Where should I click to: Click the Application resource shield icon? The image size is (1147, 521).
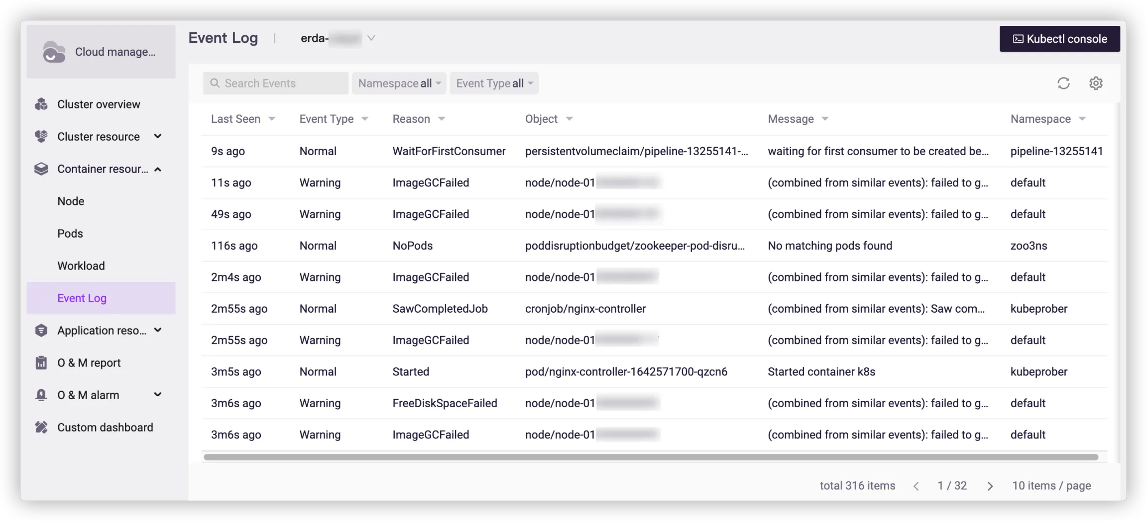41,331
